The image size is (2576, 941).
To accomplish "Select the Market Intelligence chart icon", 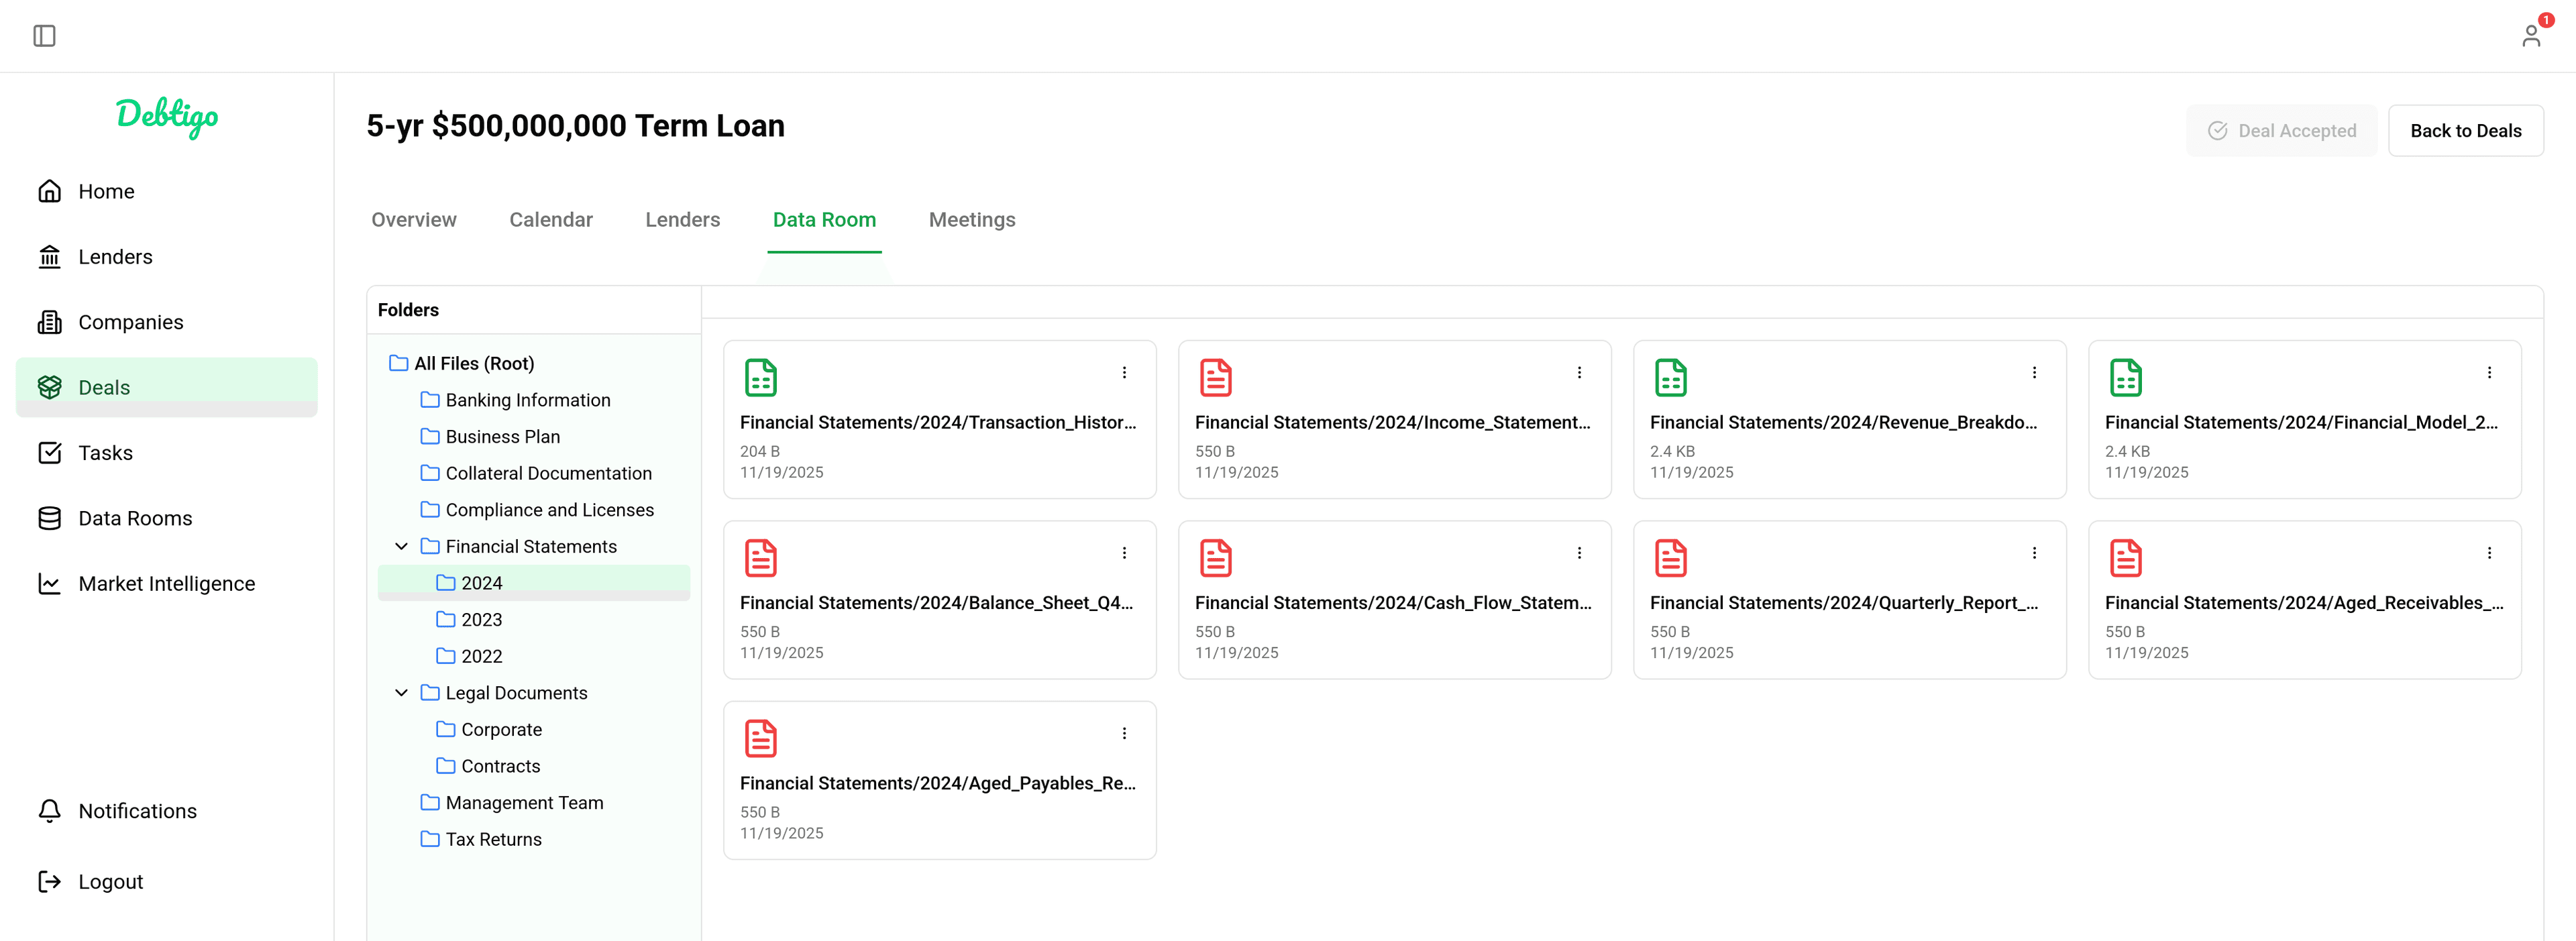I will click(50, 583).
